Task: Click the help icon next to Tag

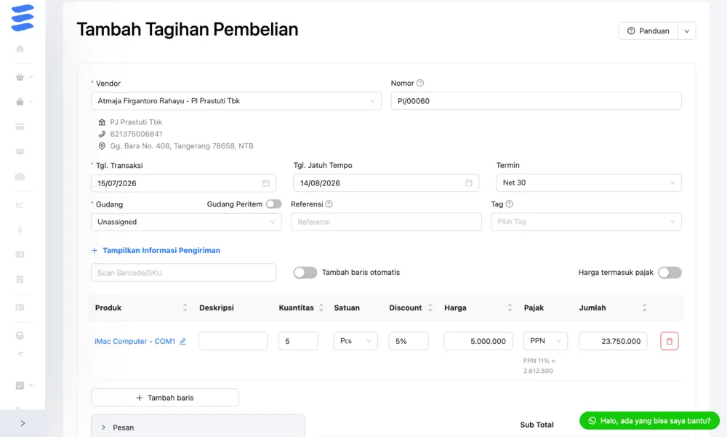Action: [x=509, y=204]
